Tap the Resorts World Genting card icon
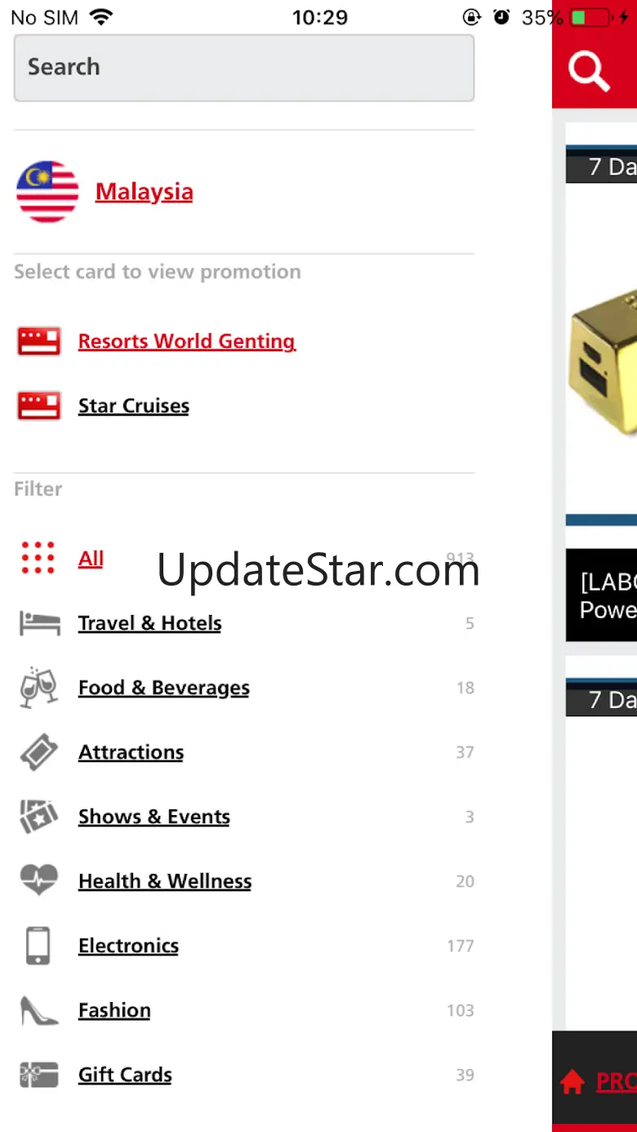 coord(39,341)
